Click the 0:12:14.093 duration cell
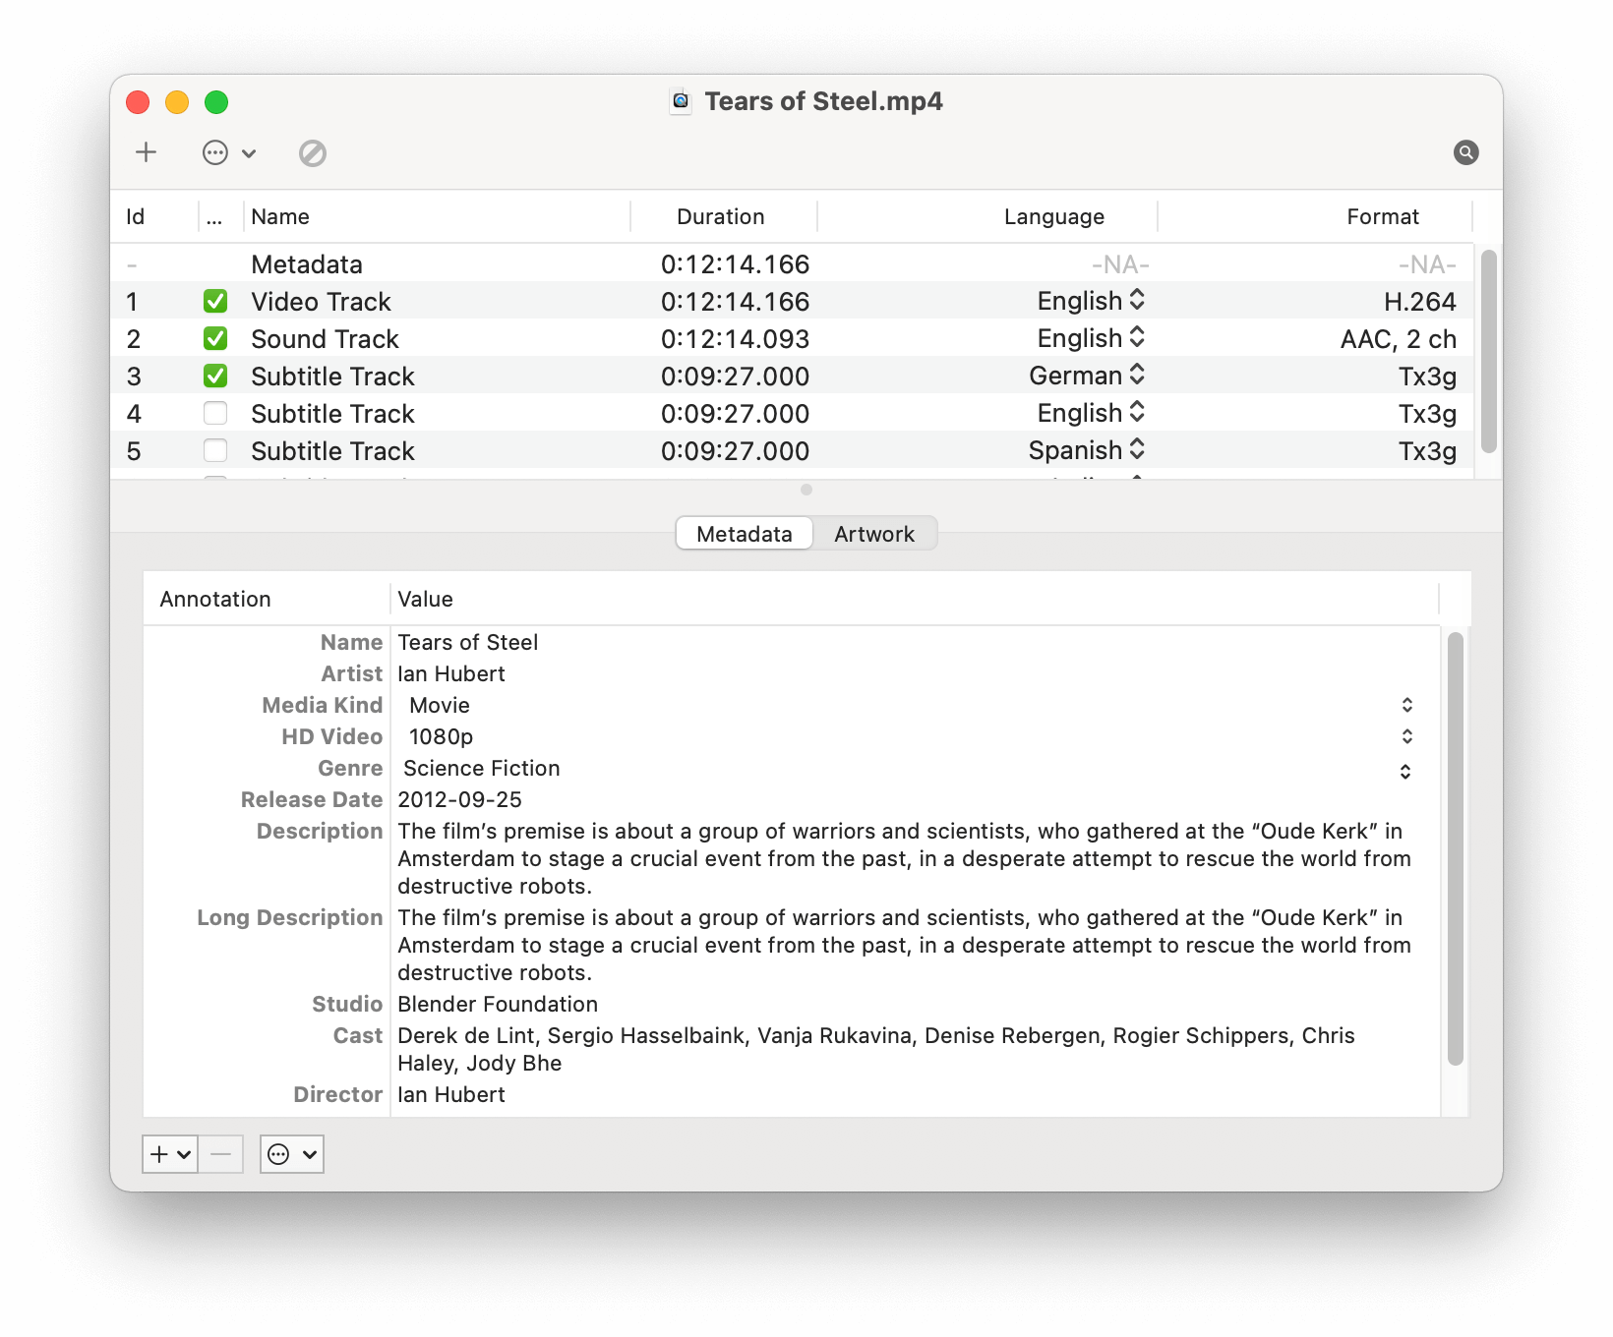1613x1337 pixels. pyautogui.click(x=735, y=338)
